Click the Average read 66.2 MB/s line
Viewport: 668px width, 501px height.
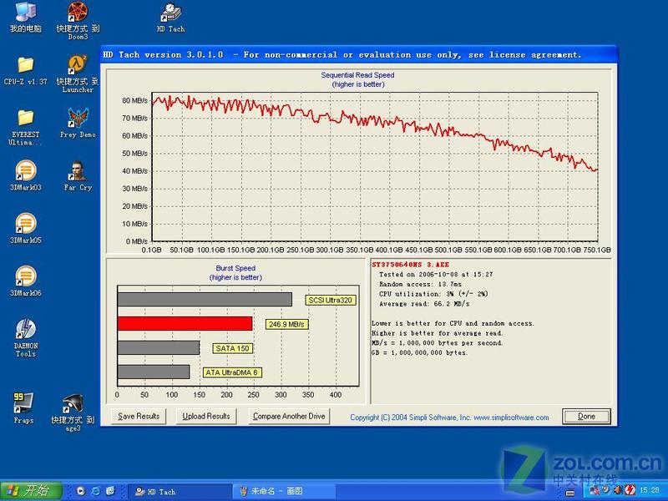pos(424,304)
